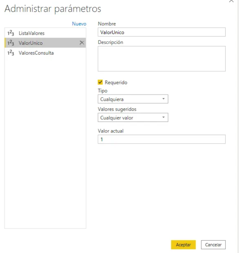The width and height of the screenshot is (240, 253).
Task: Click into the Nombre text field
Action: tap(161, 32)
